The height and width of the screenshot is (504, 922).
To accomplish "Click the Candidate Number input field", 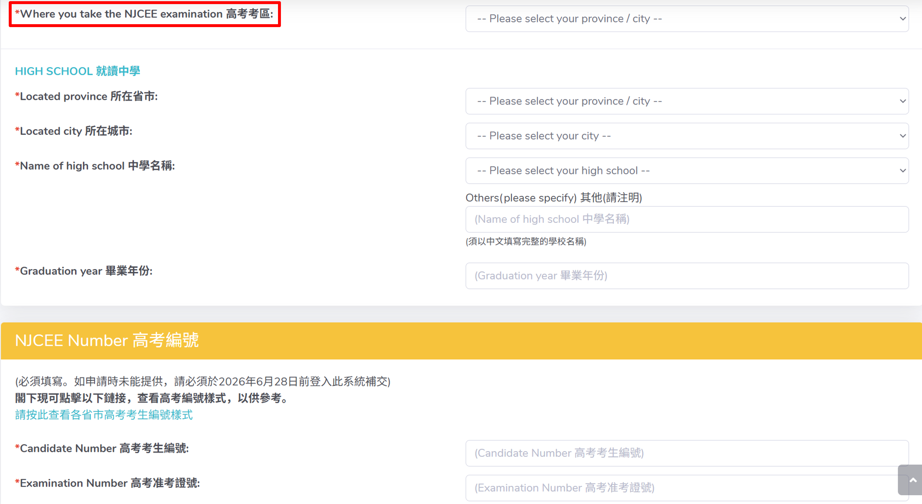I will coord(687,453).
